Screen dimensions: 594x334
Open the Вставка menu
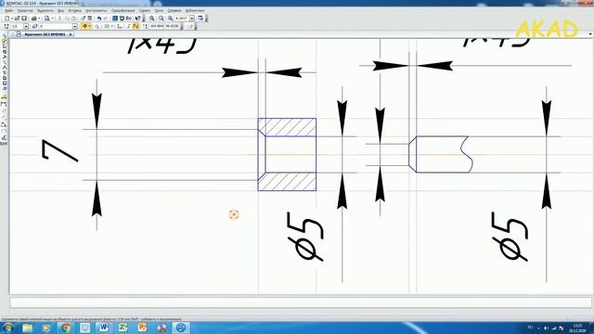pyautogui.click(x=74, y=10)
